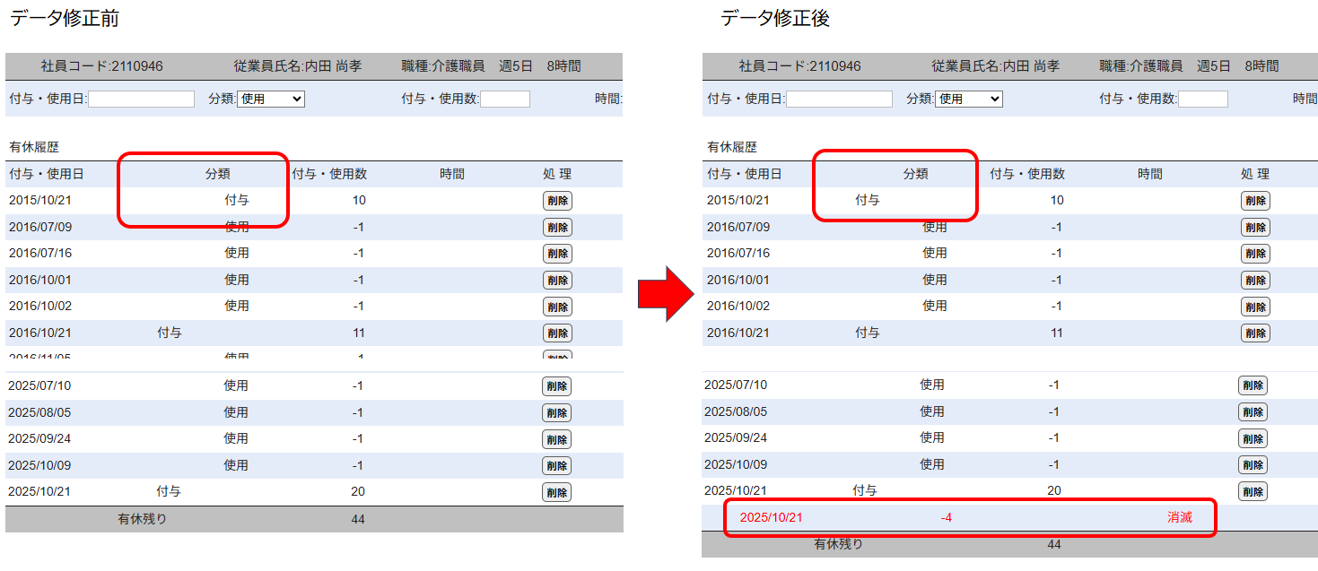Delete 2025/10/21 付与 row in データ修正後 panel
The height and width of the screenshot is (571, 1318).
(1253, 491)
